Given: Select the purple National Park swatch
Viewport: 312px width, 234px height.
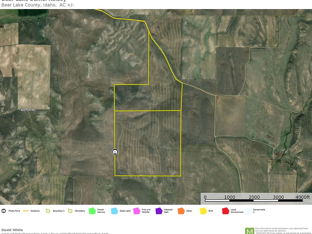Looking at the screenshot, I should tap(159, 211).
